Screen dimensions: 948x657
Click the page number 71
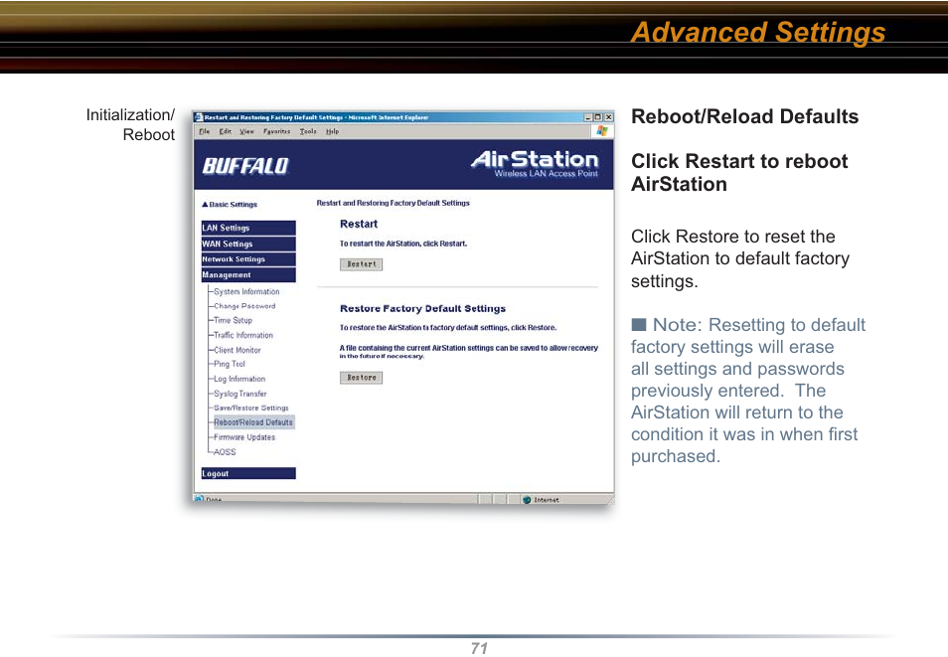coord(479,648)
